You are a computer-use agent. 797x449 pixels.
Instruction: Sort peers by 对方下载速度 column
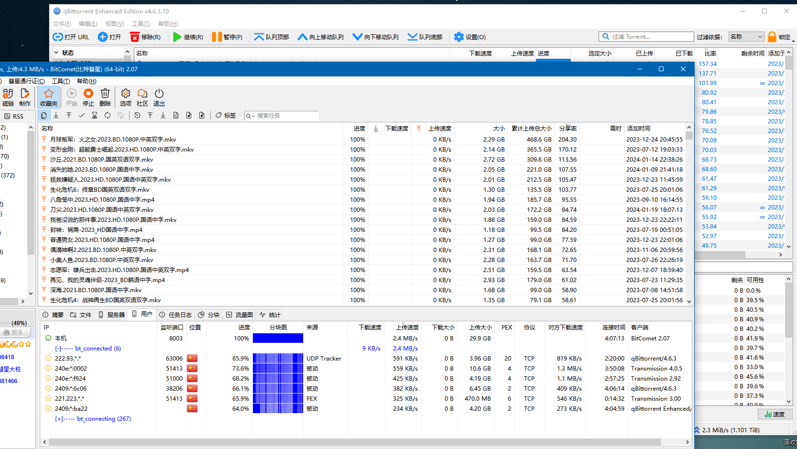(x=566, y=328)
